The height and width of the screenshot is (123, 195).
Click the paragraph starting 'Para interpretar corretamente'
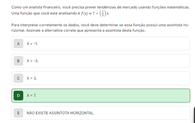pos(100,28)
